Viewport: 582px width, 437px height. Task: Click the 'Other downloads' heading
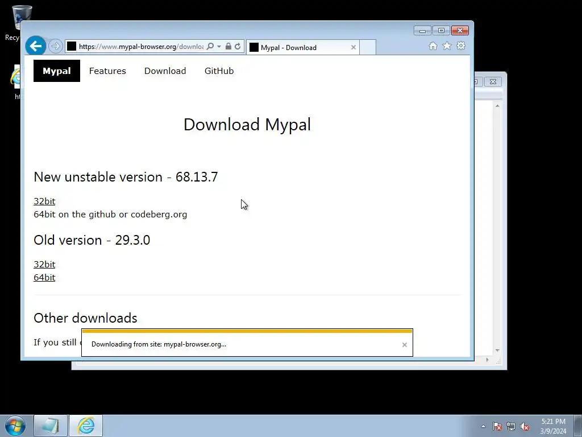click(85, 318)
